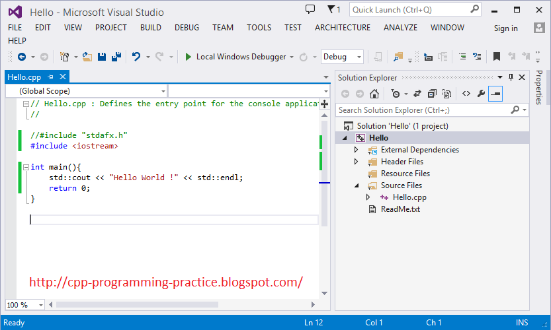Open the DEBUG menu
Image resolution: width=551 pixels, height=330 pixels.
[187, 28]
